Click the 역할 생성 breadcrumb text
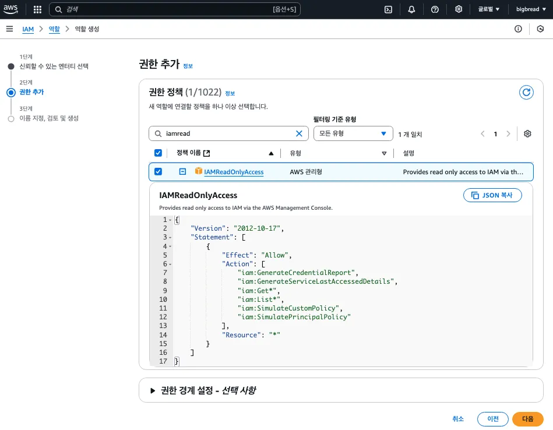553x430 pixels. 87,29
